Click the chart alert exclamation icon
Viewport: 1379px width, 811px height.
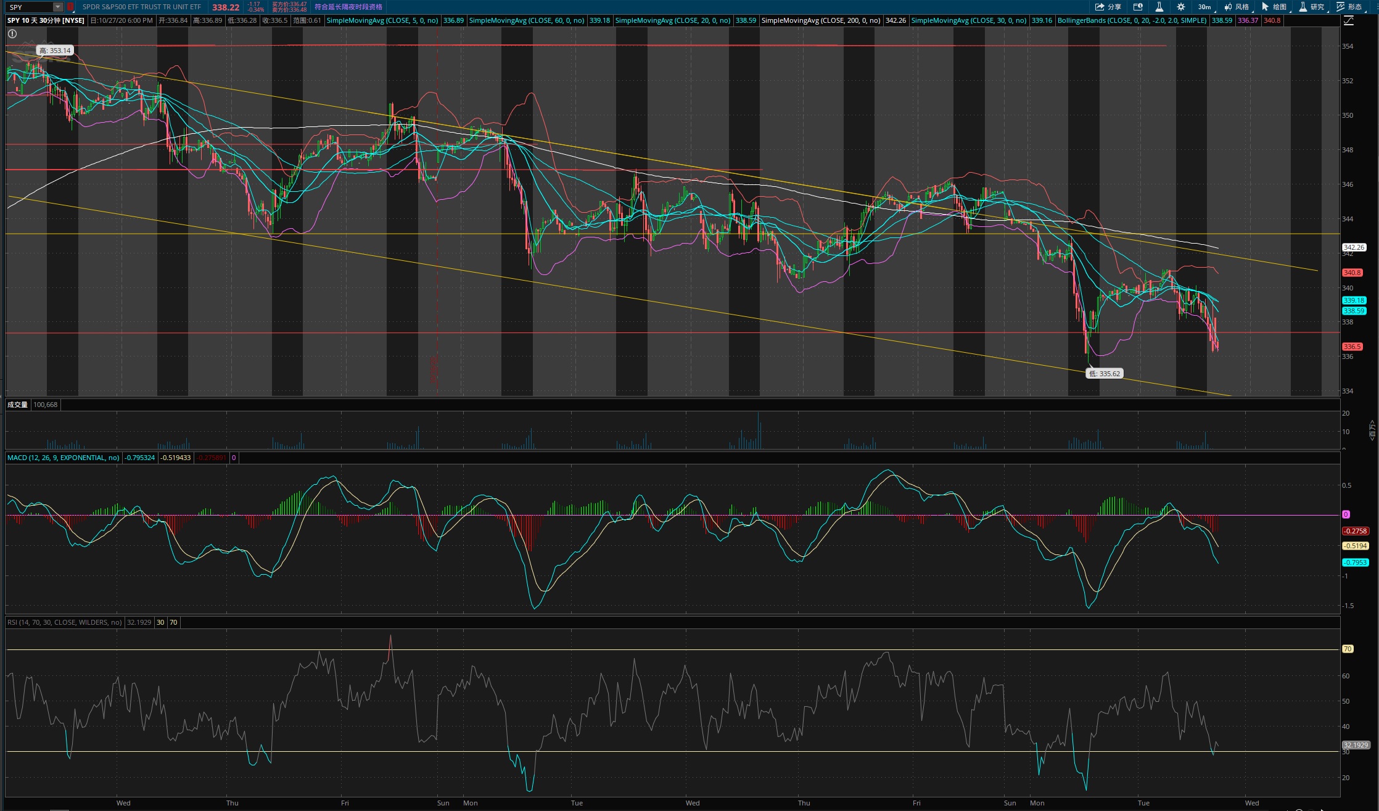tap(12, 34)
